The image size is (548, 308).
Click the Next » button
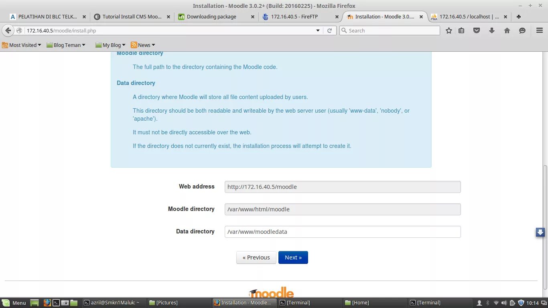click(293, 257)
